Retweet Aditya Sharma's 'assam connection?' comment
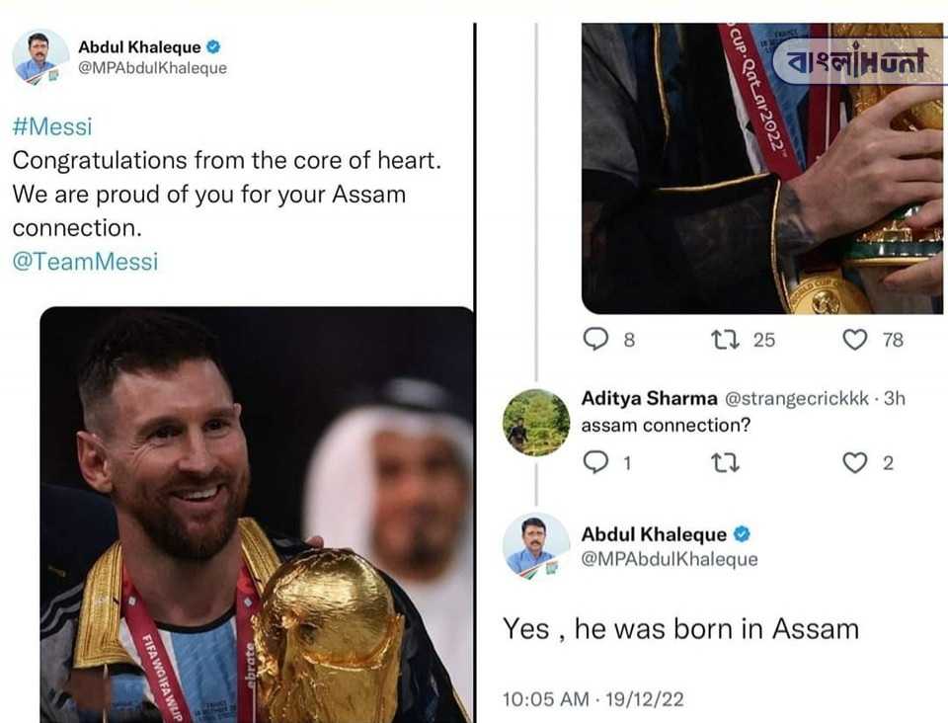Image resolution: width=948 pixels, height=723 pixels. pyautogui.click(x=725, y=463)
